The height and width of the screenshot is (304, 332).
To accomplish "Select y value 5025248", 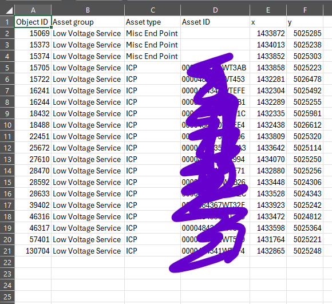I will coord(305,251).
